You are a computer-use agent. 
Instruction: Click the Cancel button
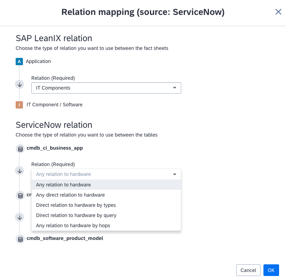point(248,270)
